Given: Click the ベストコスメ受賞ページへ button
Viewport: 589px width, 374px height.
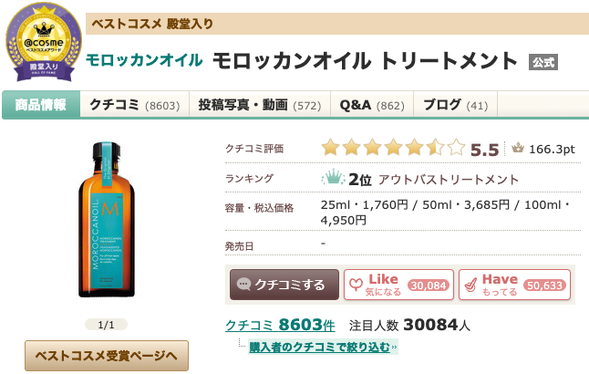Looking at the screenshot, I should coord(106,354).
